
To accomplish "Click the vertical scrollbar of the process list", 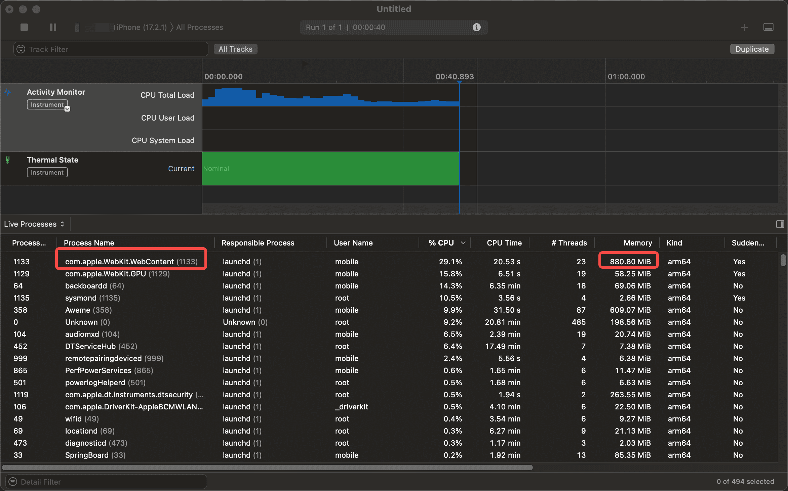I will [783, 261].
